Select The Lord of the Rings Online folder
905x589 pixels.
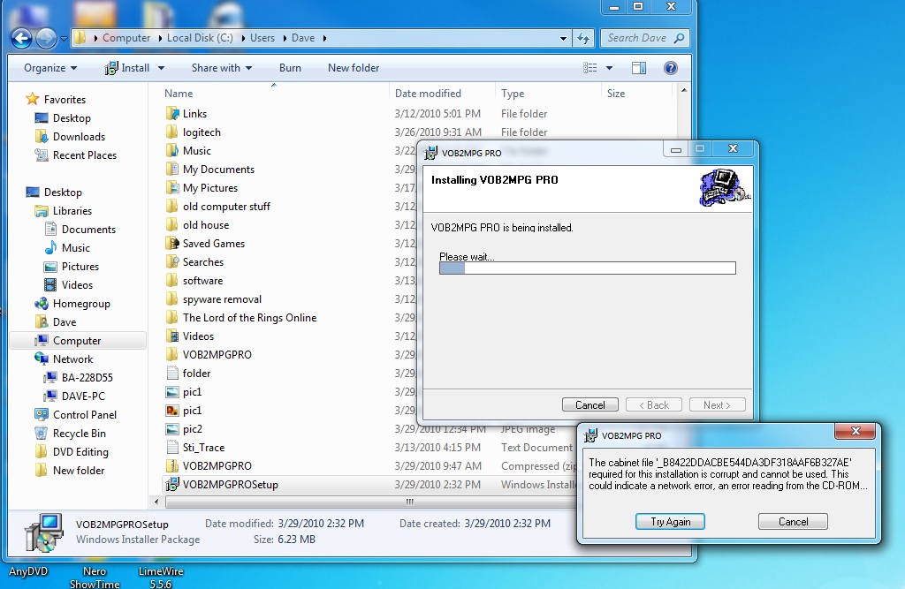coord(249,318)
